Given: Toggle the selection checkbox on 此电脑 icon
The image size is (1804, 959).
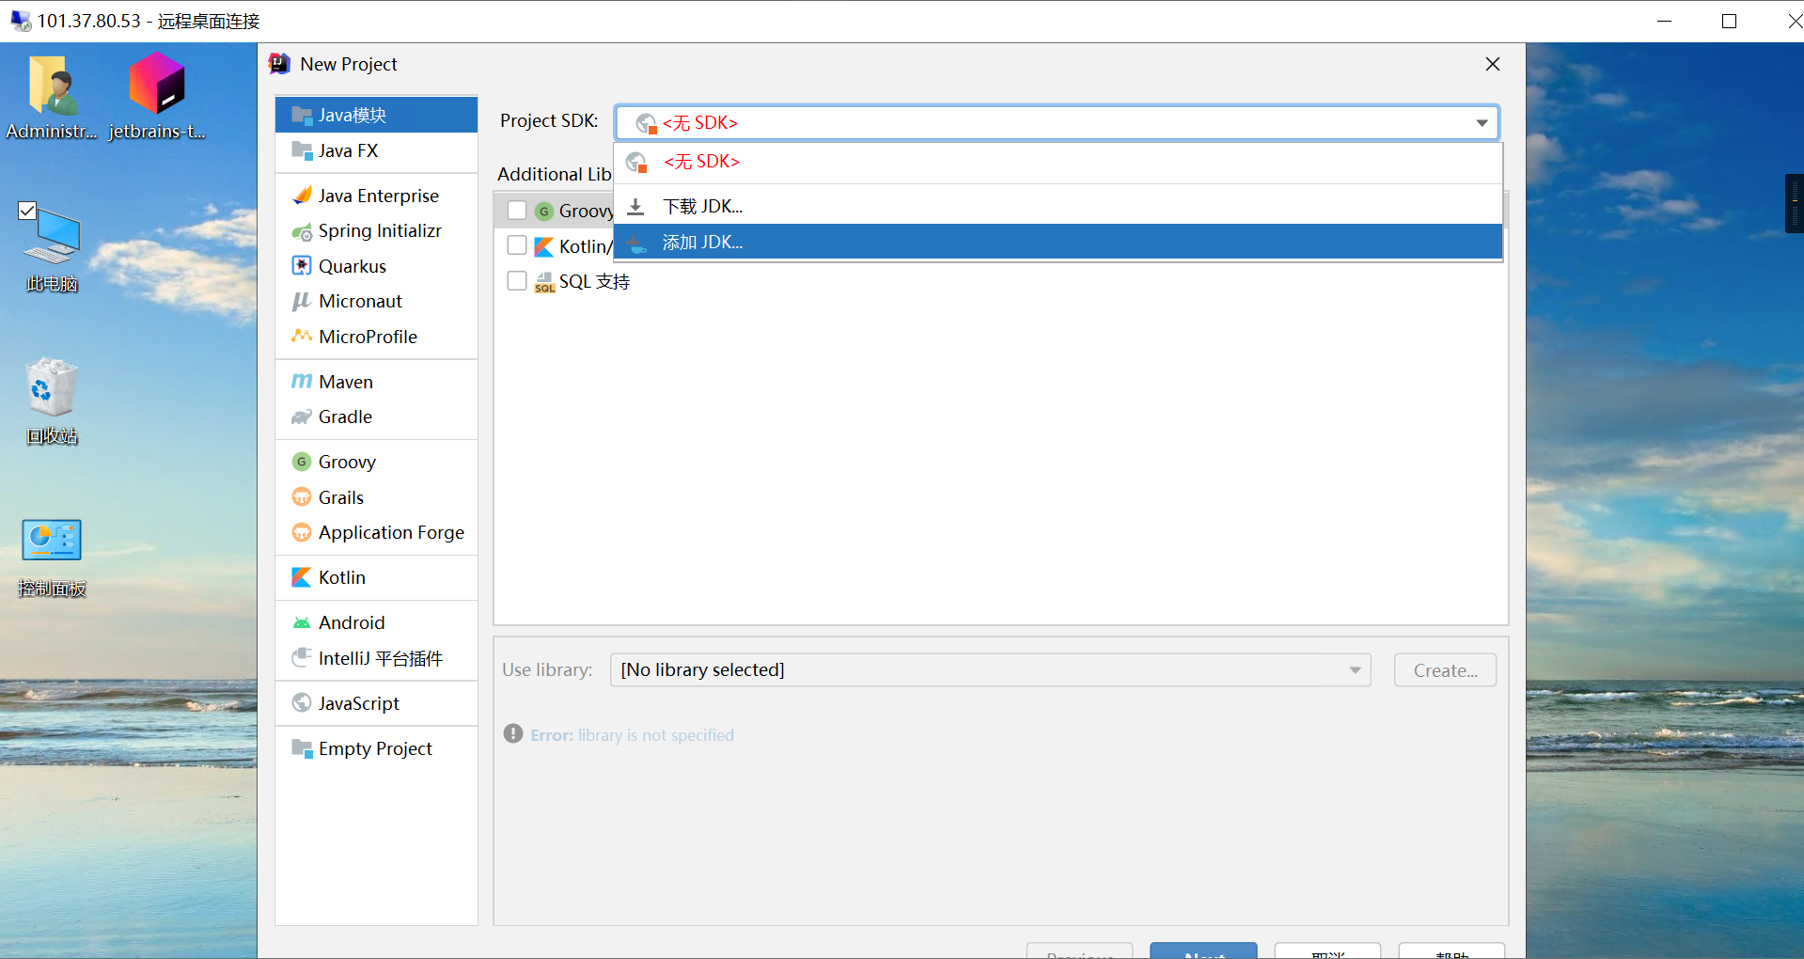Looking at the screenshot, I should [x=27, y=211].
